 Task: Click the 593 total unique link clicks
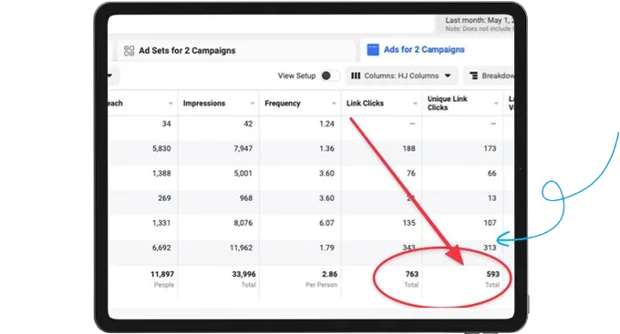[492, 274]
